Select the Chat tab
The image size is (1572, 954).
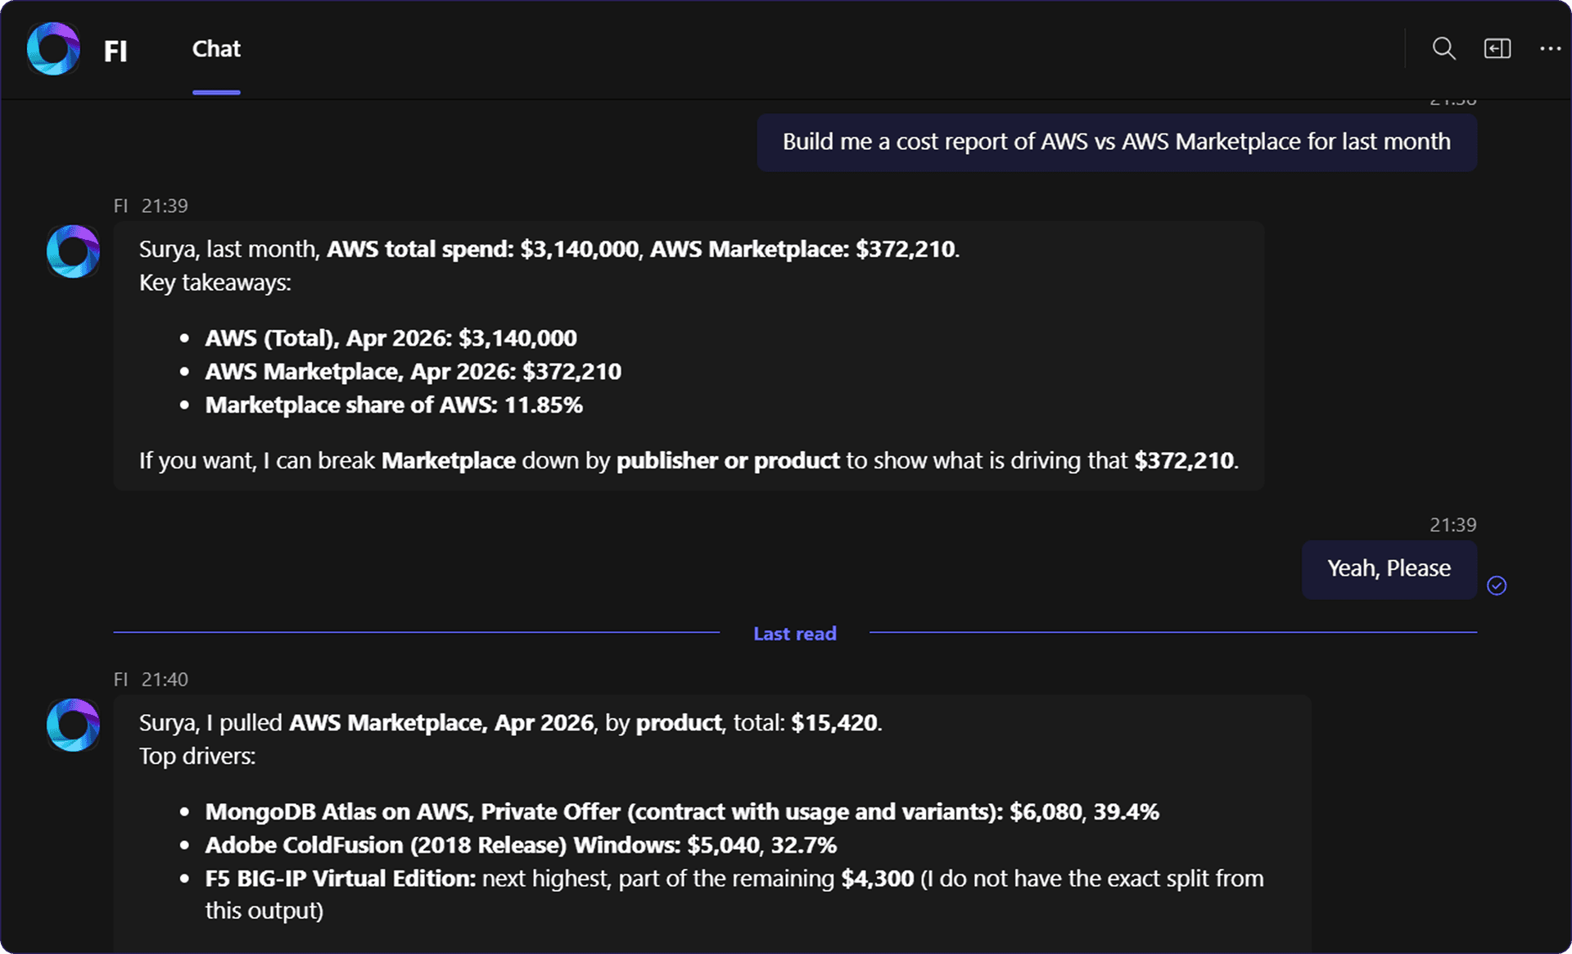[x=216, y=49]
